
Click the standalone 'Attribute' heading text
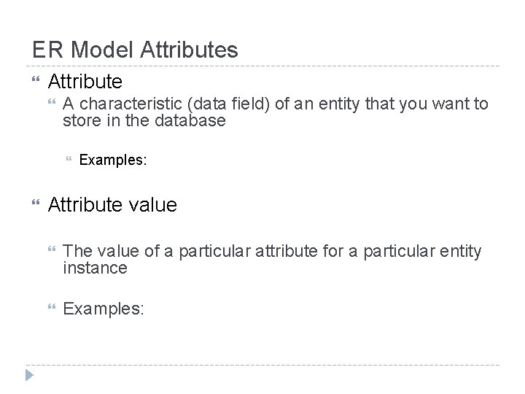coord(85,80)
